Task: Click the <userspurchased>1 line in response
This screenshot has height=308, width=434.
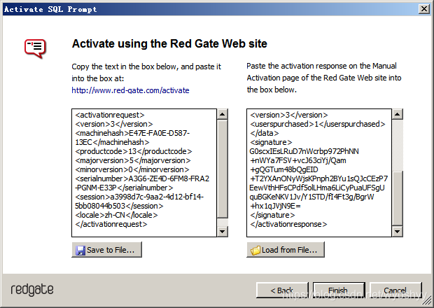Action: pyautogui.click(x=318, y=124)
